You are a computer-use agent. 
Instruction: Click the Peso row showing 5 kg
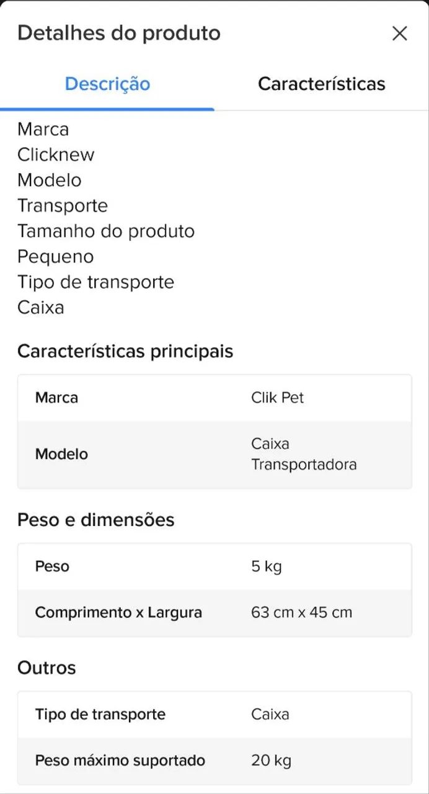tap(214, 566)
